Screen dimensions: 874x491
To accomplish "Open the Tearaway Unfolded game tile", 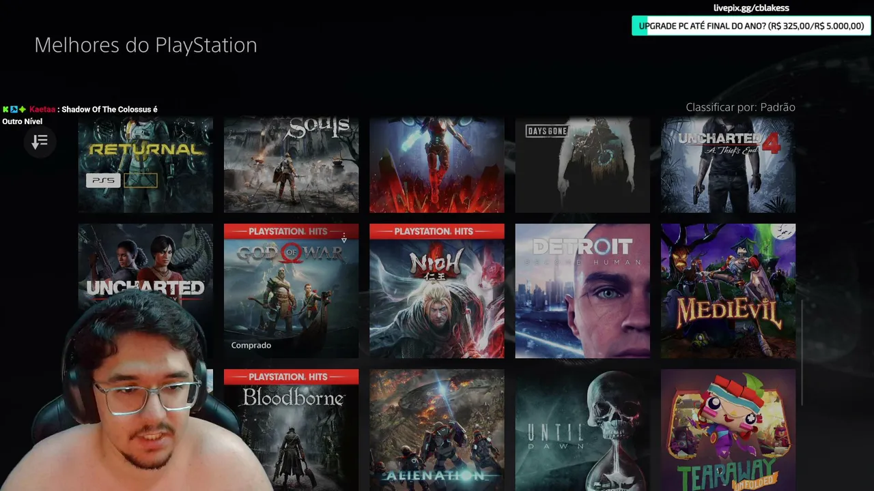I will click(728, 430).
